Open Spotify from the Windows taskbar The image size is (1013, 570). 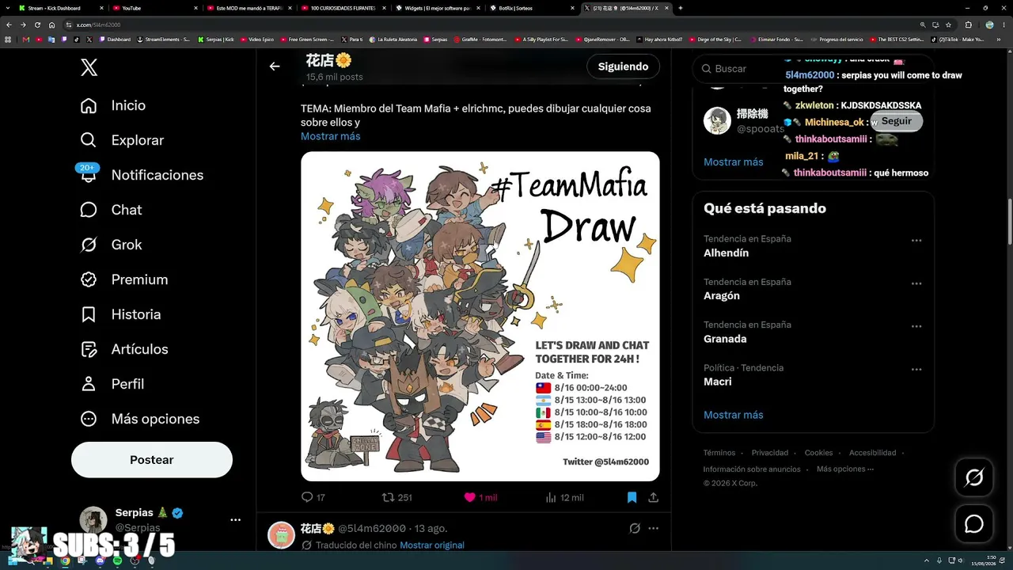(x=117, y=560)
